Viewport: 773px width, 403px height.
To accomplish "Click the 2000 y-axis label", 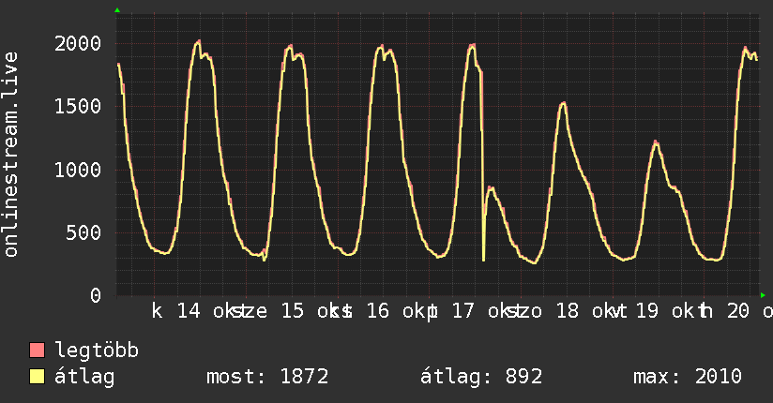I will click(x=78, y=43).
